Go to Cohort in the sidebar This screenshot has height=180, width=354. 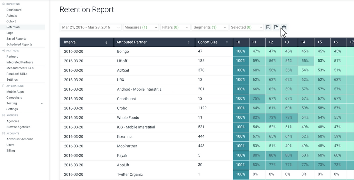11,21
